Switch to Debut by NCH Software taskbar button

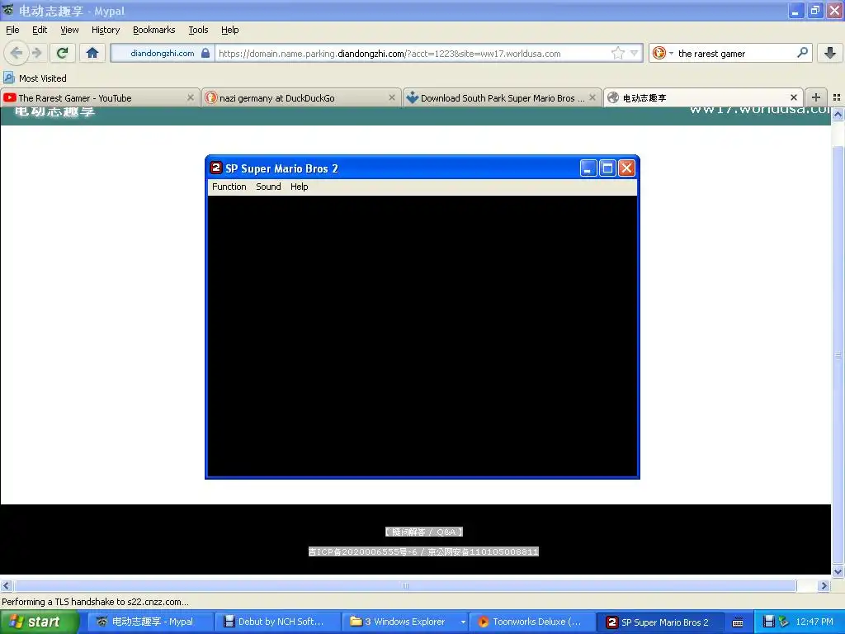tap(278, 622)
